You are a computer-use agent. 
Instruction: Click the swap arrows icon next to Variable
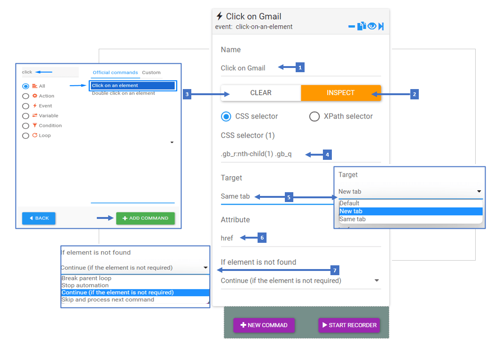tap(35, 115)
